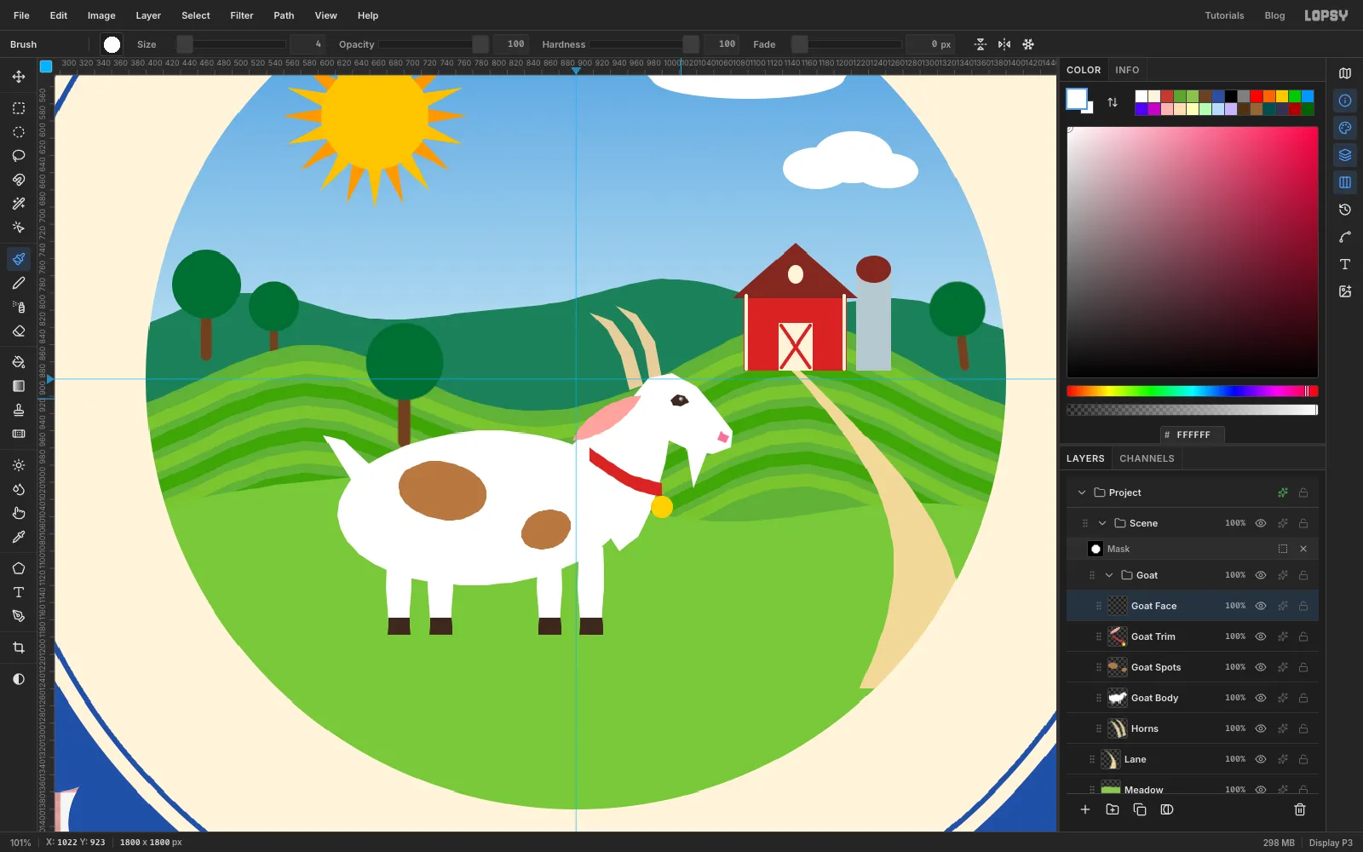The width and height of the screenshot is (1363, 852).
Task: Collapse the Goat folder
Action: click(1109, 575)
